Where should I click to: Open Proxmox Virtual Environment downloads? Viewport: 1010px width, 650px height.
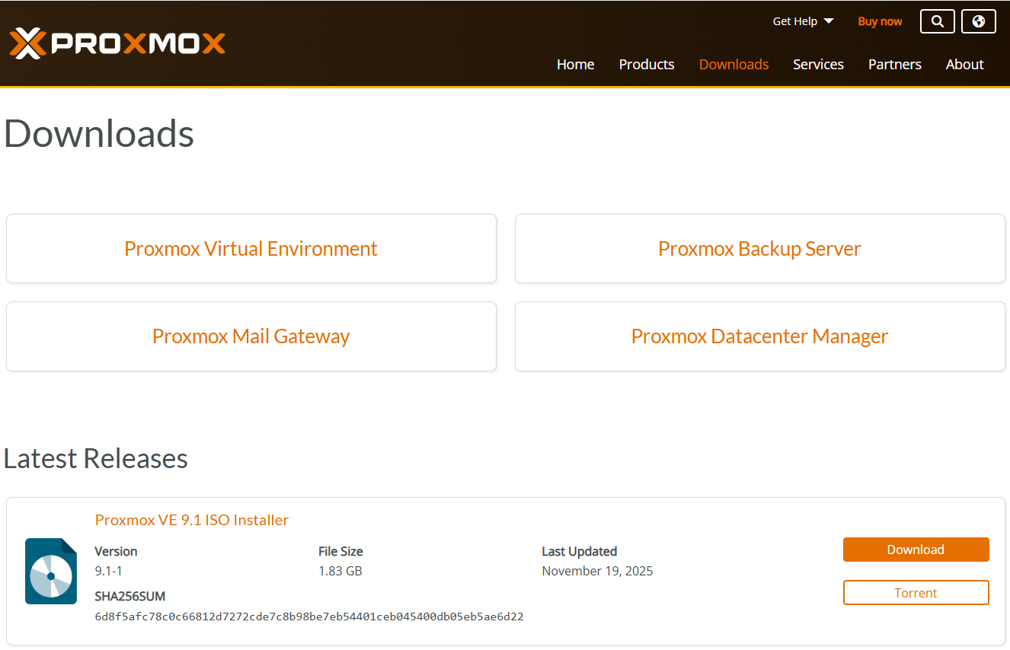click(251, 248)
